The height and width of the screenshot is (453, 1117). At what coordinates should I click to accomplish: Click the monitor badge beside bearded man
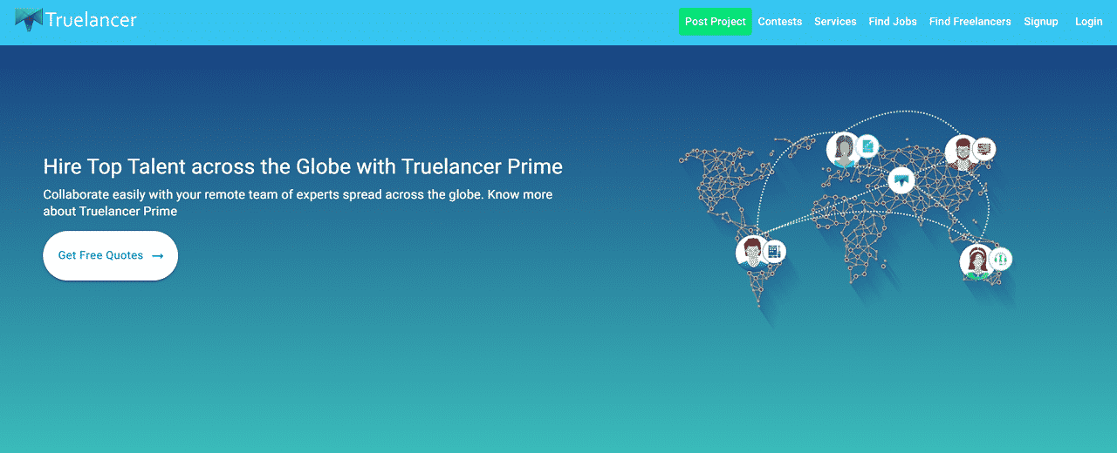pos(984,149)
